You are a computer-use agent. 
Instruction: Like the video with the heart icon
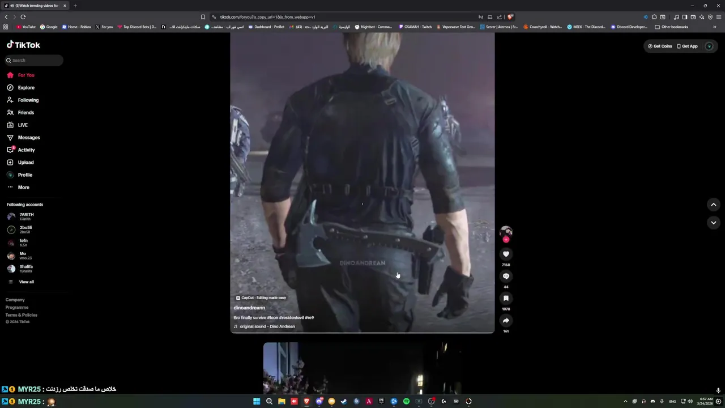[x=506, y=254]
